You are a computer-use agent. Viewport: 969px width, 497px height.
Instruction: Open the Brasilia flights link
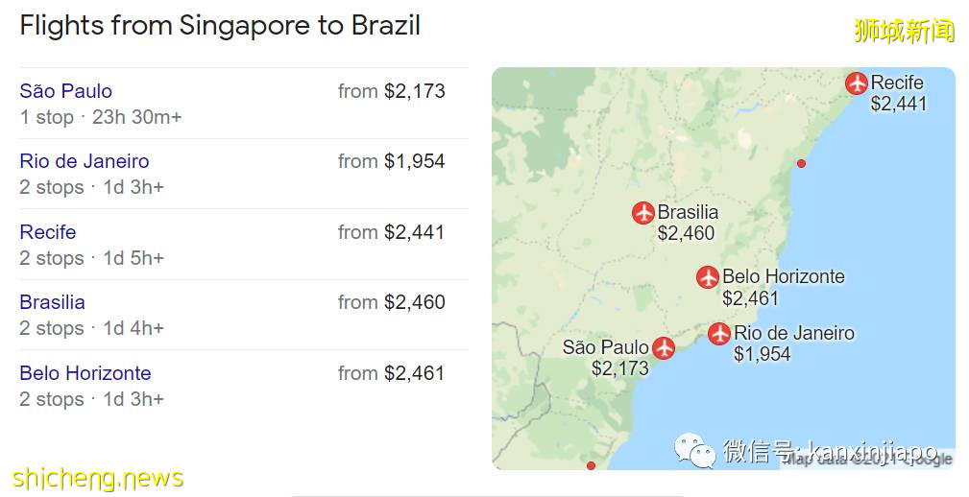(52, 302)
